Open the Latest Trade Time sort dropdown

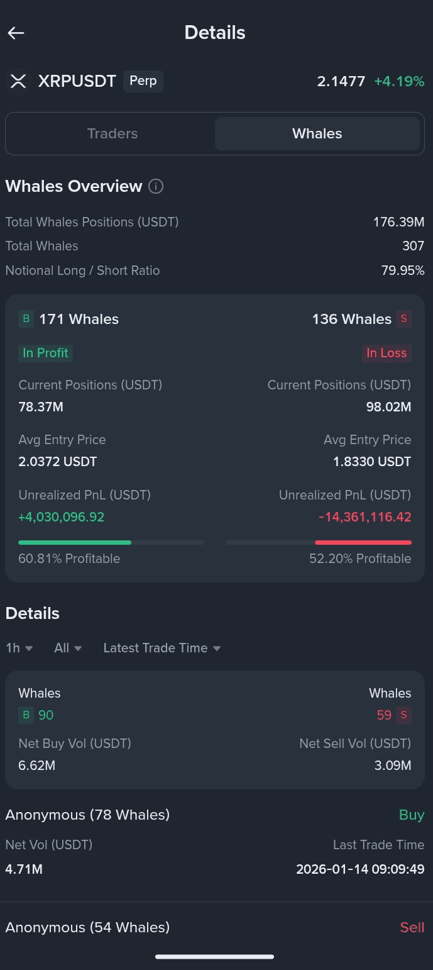[162, 648]
